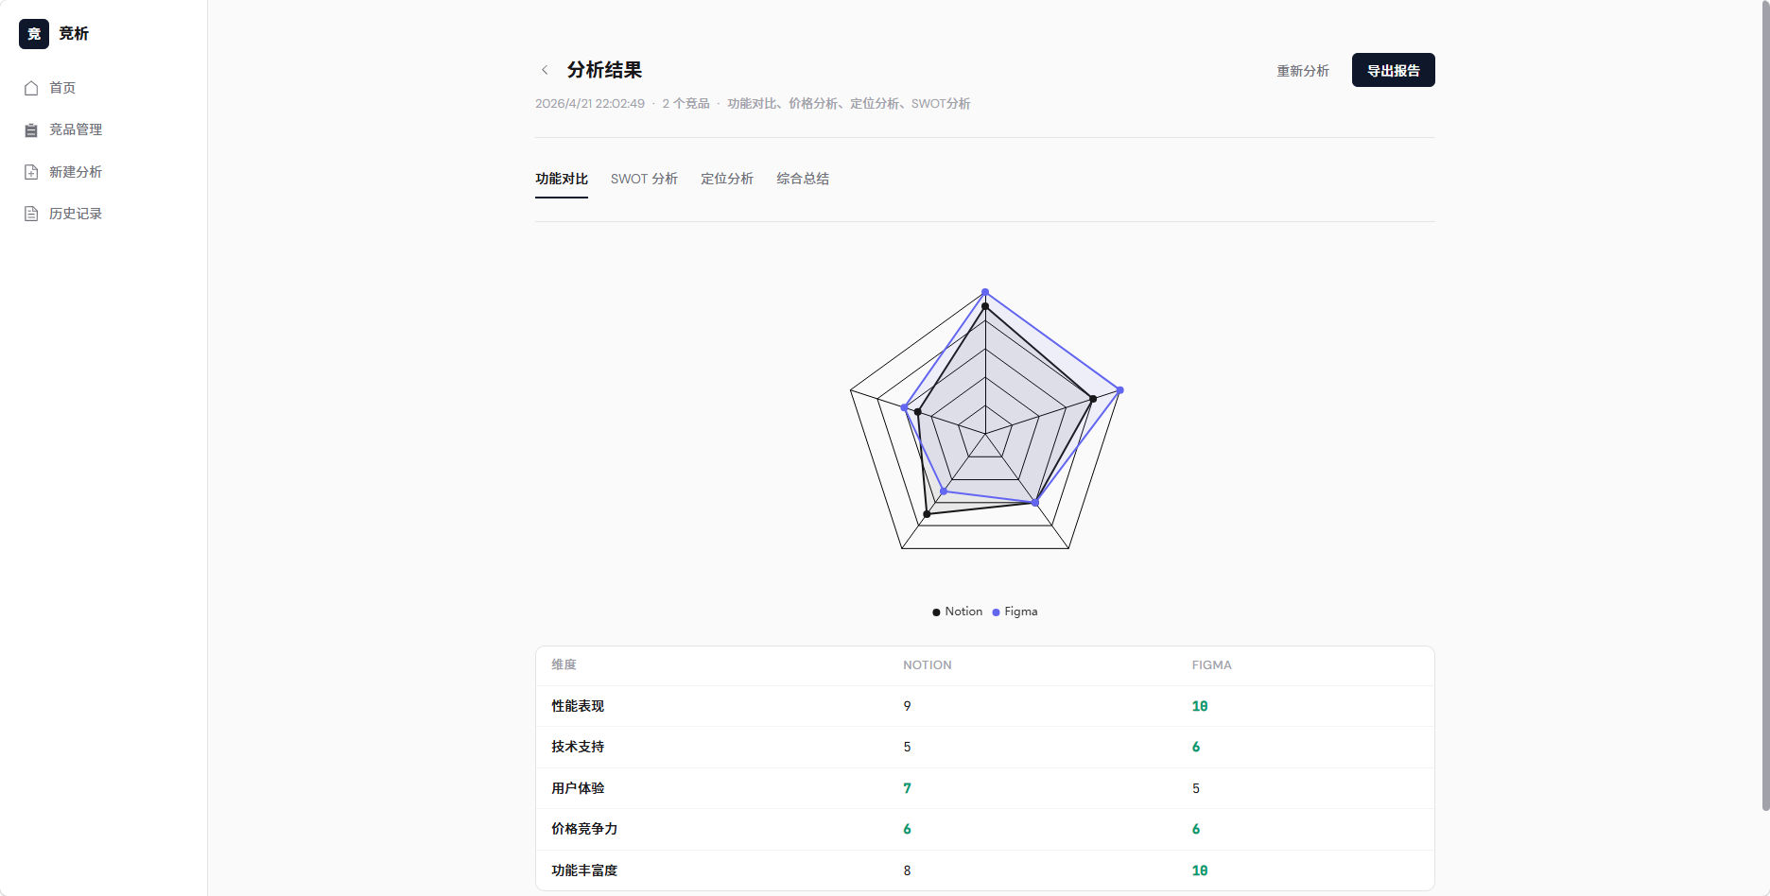Click the document icon beside 历史记录
The image size is (1770, 896).
click(x=31, y=214)
